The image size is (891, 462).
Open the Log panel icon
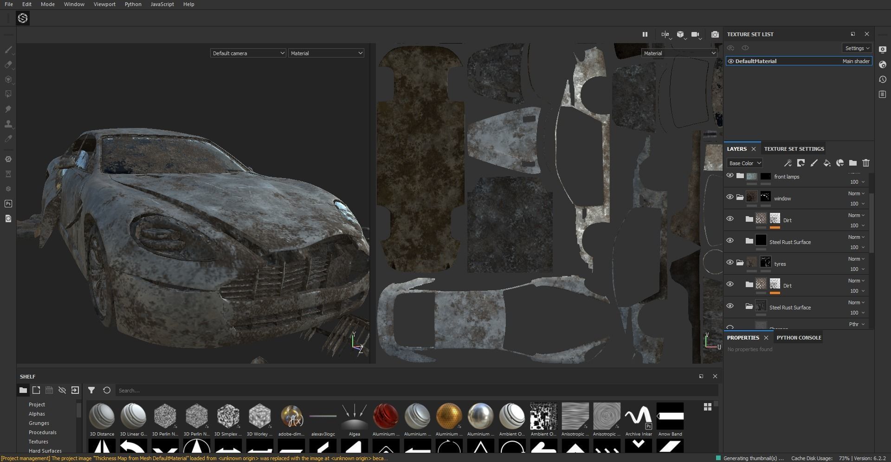[x=883, y=94]
